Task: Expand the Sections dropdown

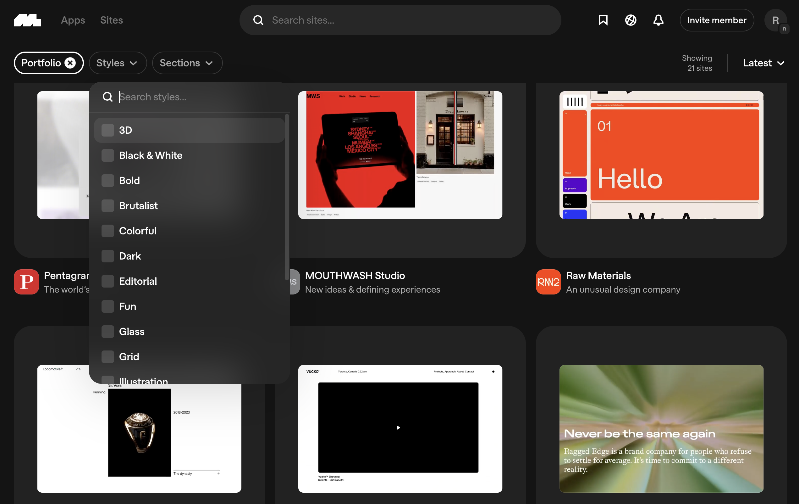Action: (x=187, y=63)
